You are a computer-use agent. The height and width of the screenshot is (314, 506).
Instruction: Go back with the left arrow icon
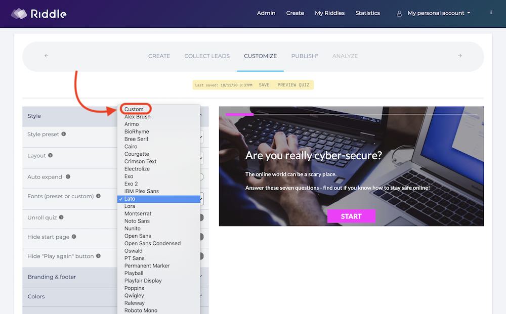(x=47, y=56)
